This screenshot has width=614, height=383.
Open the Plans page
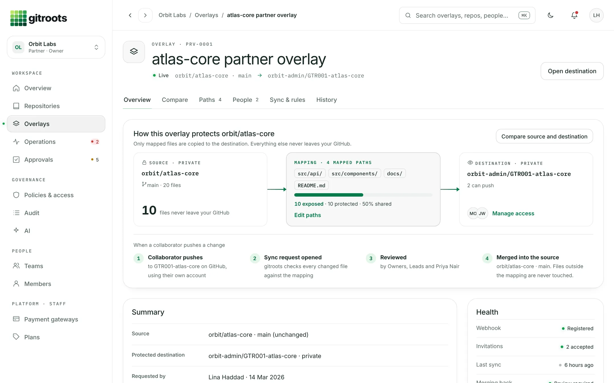tap(56, 337)
